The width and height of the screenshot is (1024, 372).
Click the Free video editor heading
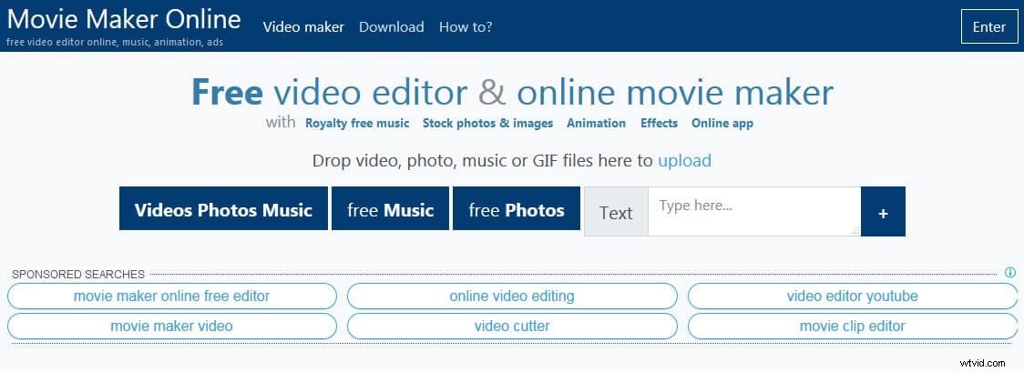512,92
